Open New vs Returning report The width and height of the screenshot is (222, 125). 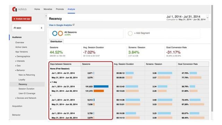(x=27, y=75)
